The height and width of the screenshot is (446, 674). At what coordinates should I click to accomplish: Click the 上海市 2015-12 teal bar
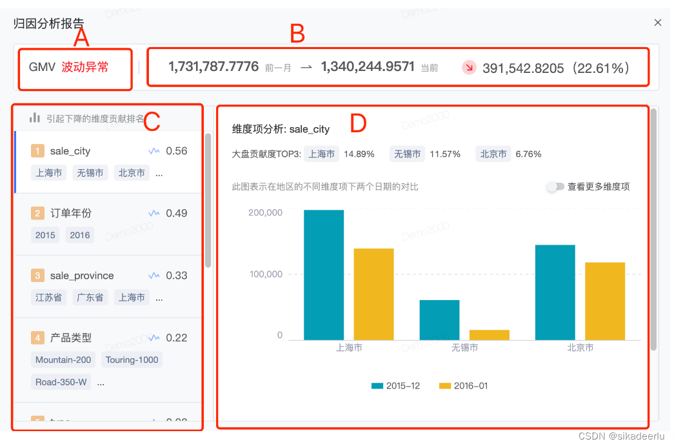click(324, 275)
